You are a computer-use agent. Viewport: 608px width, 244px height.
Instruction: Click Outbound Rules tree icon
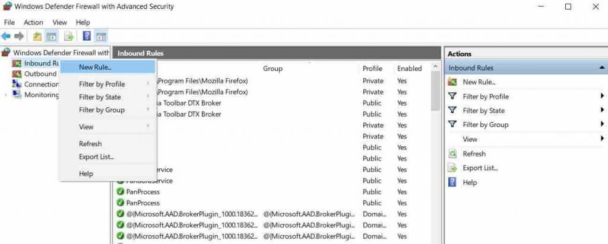pyautogui.click(x=17, y=73)
